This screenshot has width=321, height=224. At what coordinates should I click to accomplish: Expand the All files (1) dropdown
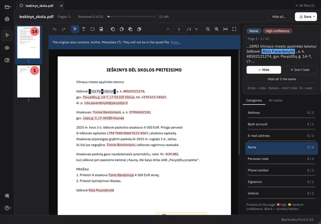[305, 6]
